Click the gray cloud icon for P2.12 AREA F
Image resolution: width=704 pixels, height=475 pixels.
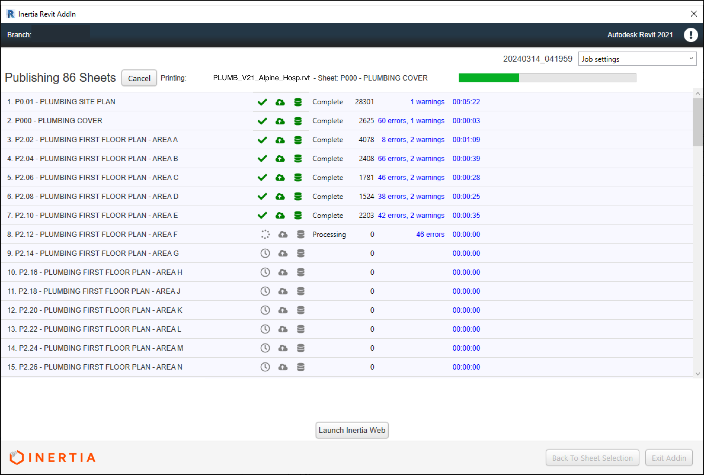tap(283, 234)
